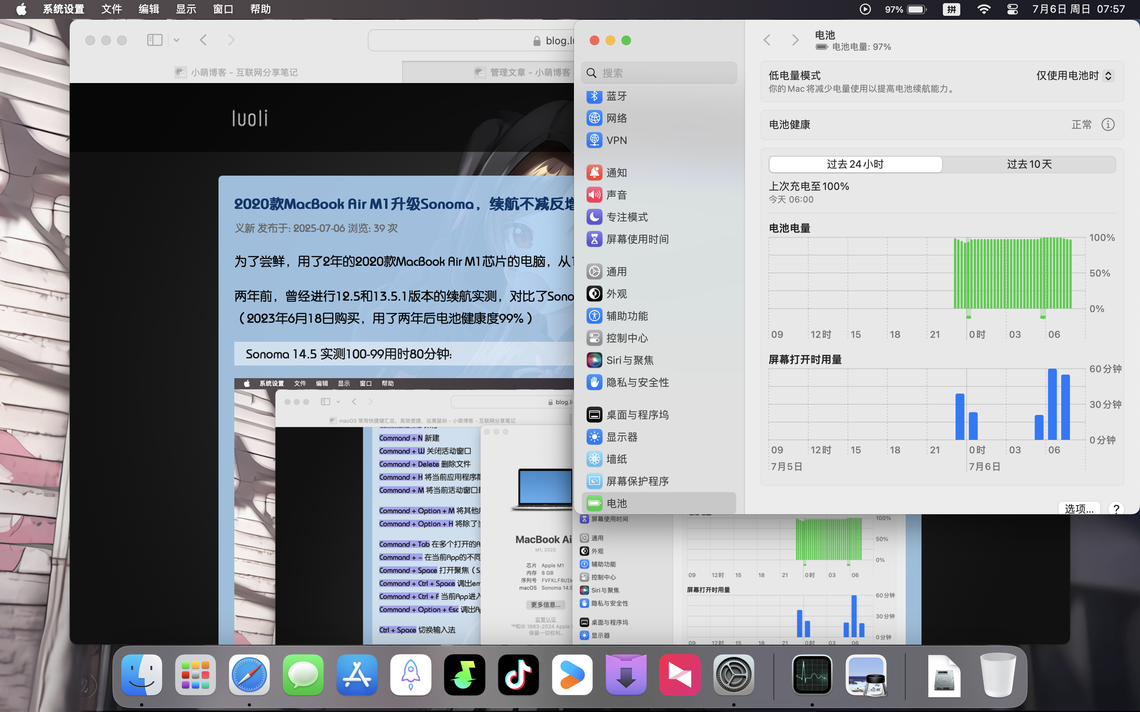The height and width of the screenshot is (712, 1140).
Task: Go back in Safari window
Action: [203, 40]
